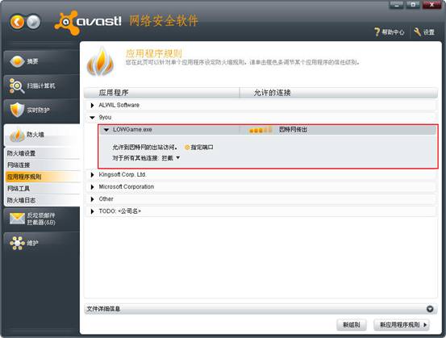Viewport: 446px width, 338px height.
Task: Click the Maintenance molecule icon
Action: coord(17,243)
